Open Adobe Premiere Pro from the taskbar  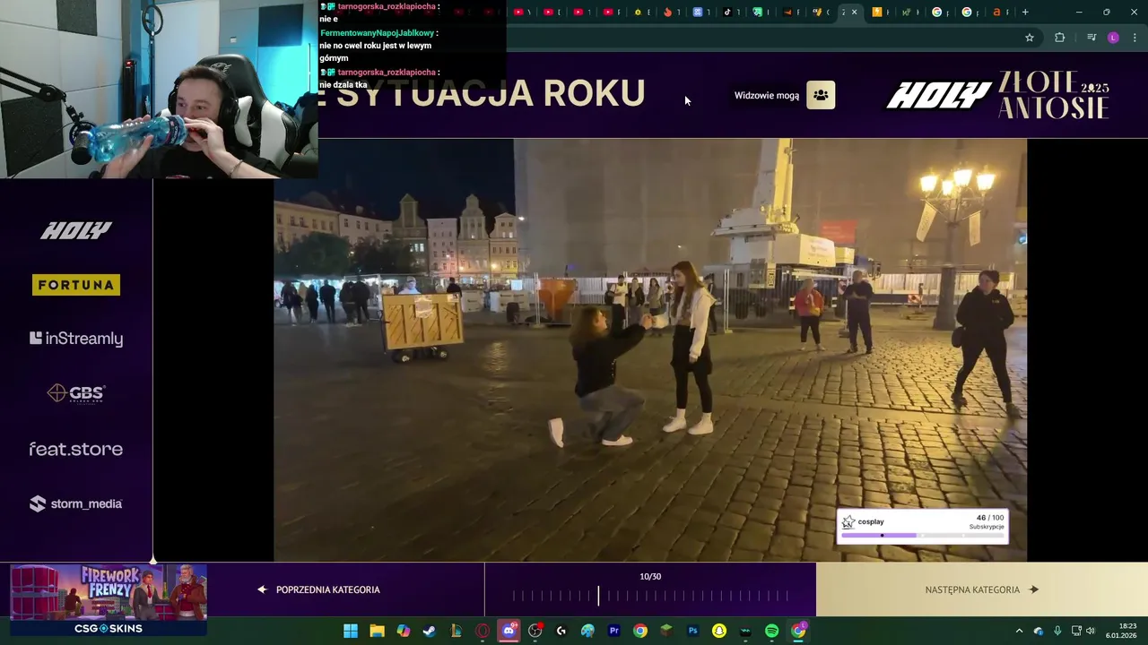(614, 631)
